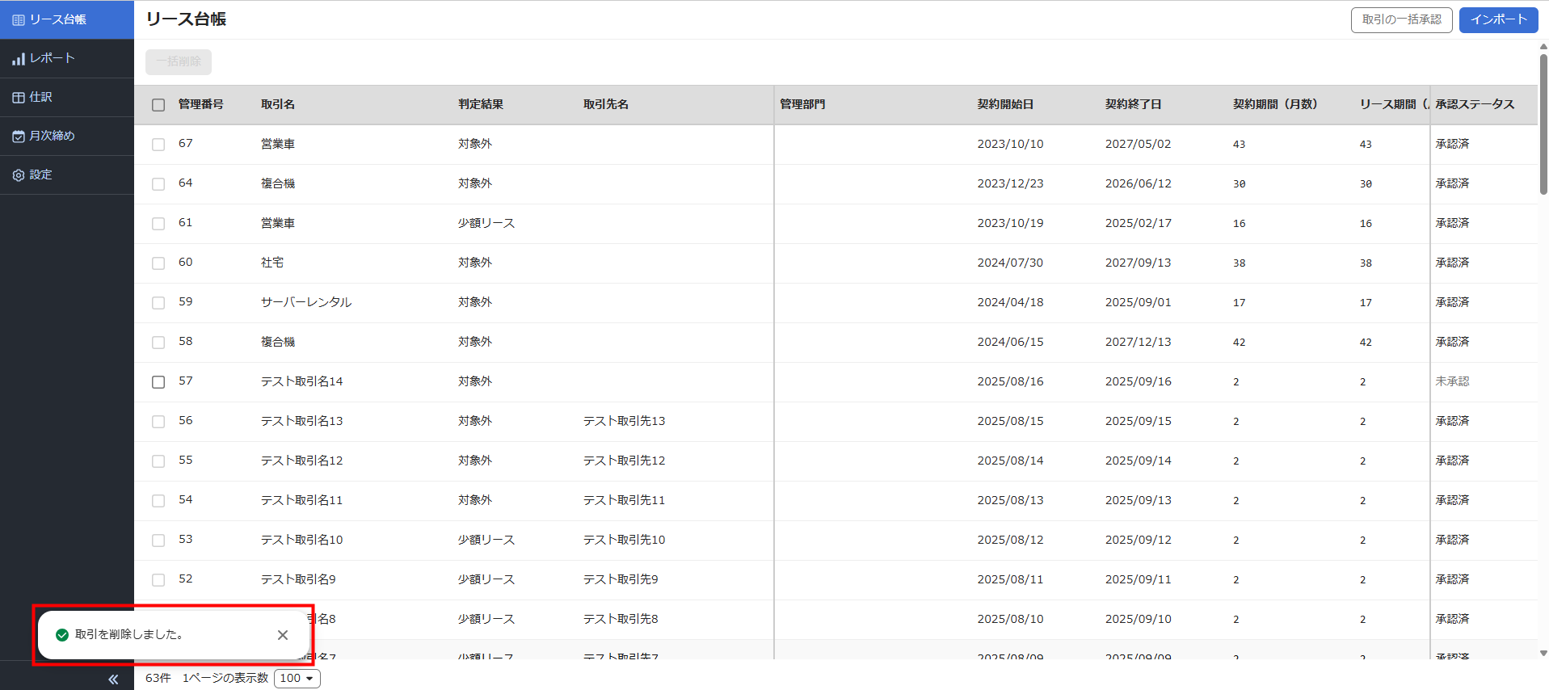The height and width of the screenshot is (690, 1549).
Task: Go to 月次締め menu item
Action: [x=52, y=136]
